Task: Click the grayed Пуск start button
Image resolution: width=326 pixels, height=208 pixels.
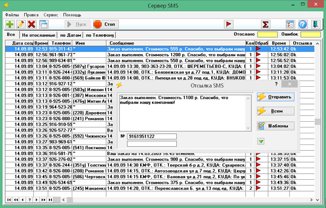Action: [78, 24]
